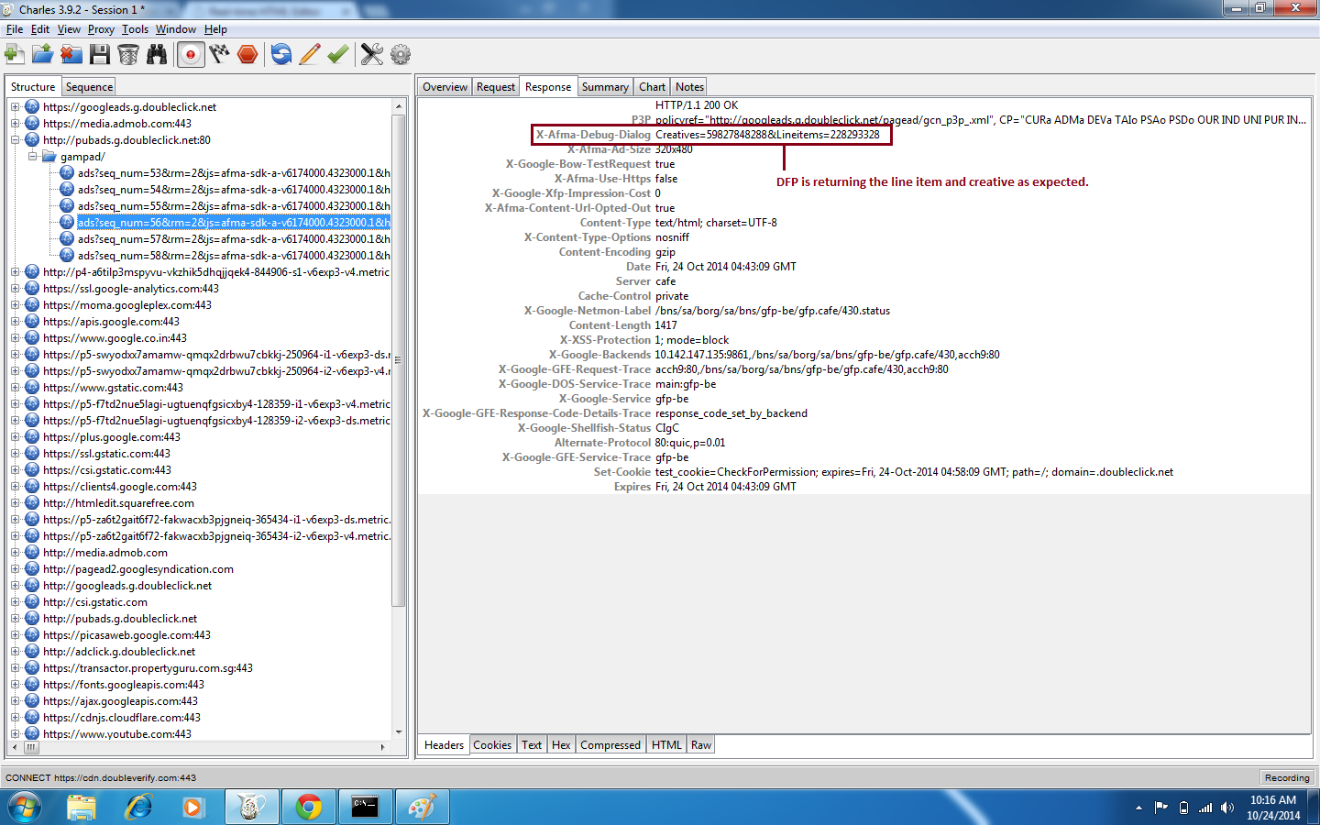Select the ads?seq_num=53 request
This screenshot has height=825, width=1320.
[x=234, y=173]
